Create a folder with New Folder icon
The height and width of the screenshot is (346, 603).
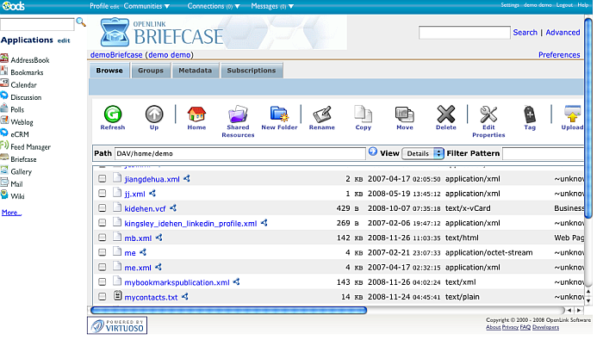click(x=279, y=114)
